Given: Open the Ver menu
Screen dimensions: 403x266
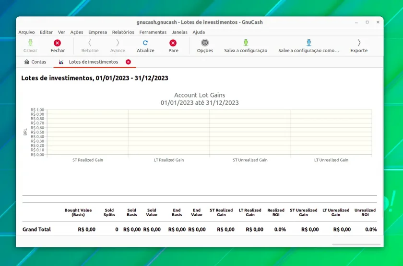Looking at the screenshot, I should (x=61, y=32).
